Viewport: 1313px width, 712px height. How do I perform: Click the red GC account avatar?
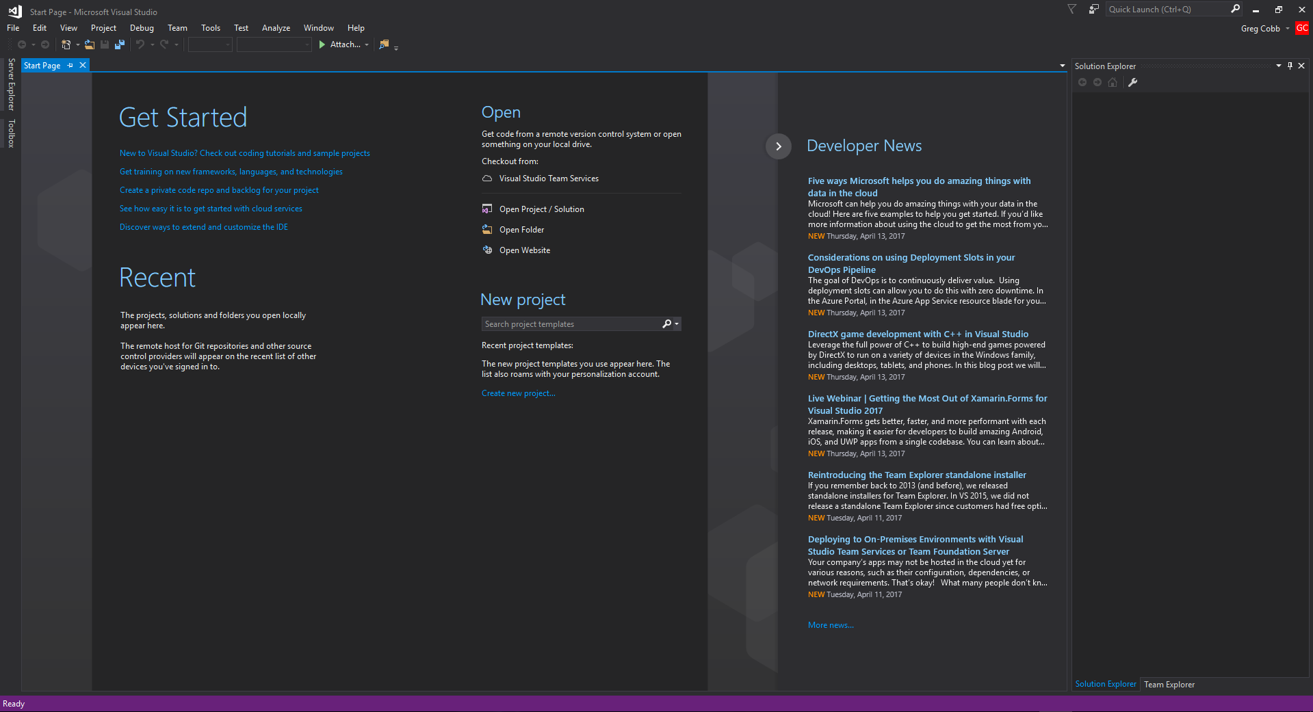click(x=1302, y=28)
